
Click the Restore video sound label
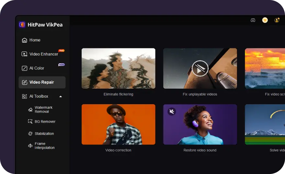tap(200, 150)
